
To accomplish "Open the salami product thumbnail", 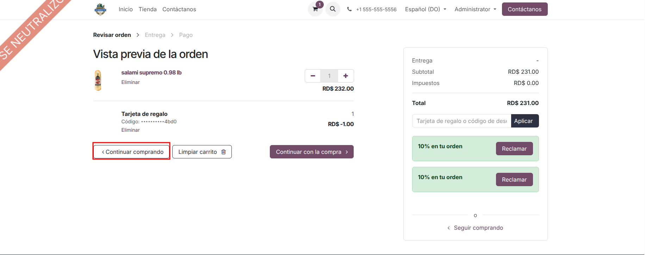I will coord(98,80).
